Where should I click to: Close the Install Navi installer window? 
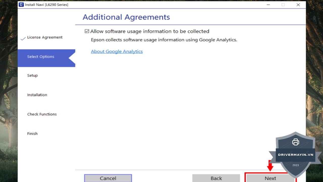[x=298, y=5]
